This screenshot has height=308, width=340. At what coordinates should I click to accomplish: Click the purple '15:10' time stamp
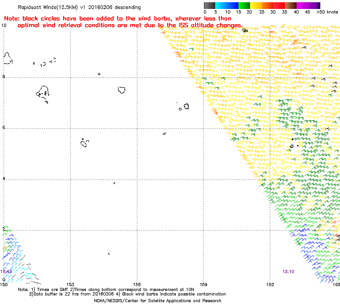288,272
